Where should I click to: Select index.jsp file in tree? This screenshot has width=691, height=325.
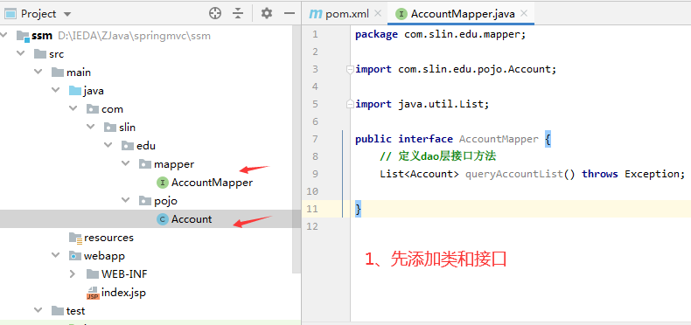[x=123, y=292]
